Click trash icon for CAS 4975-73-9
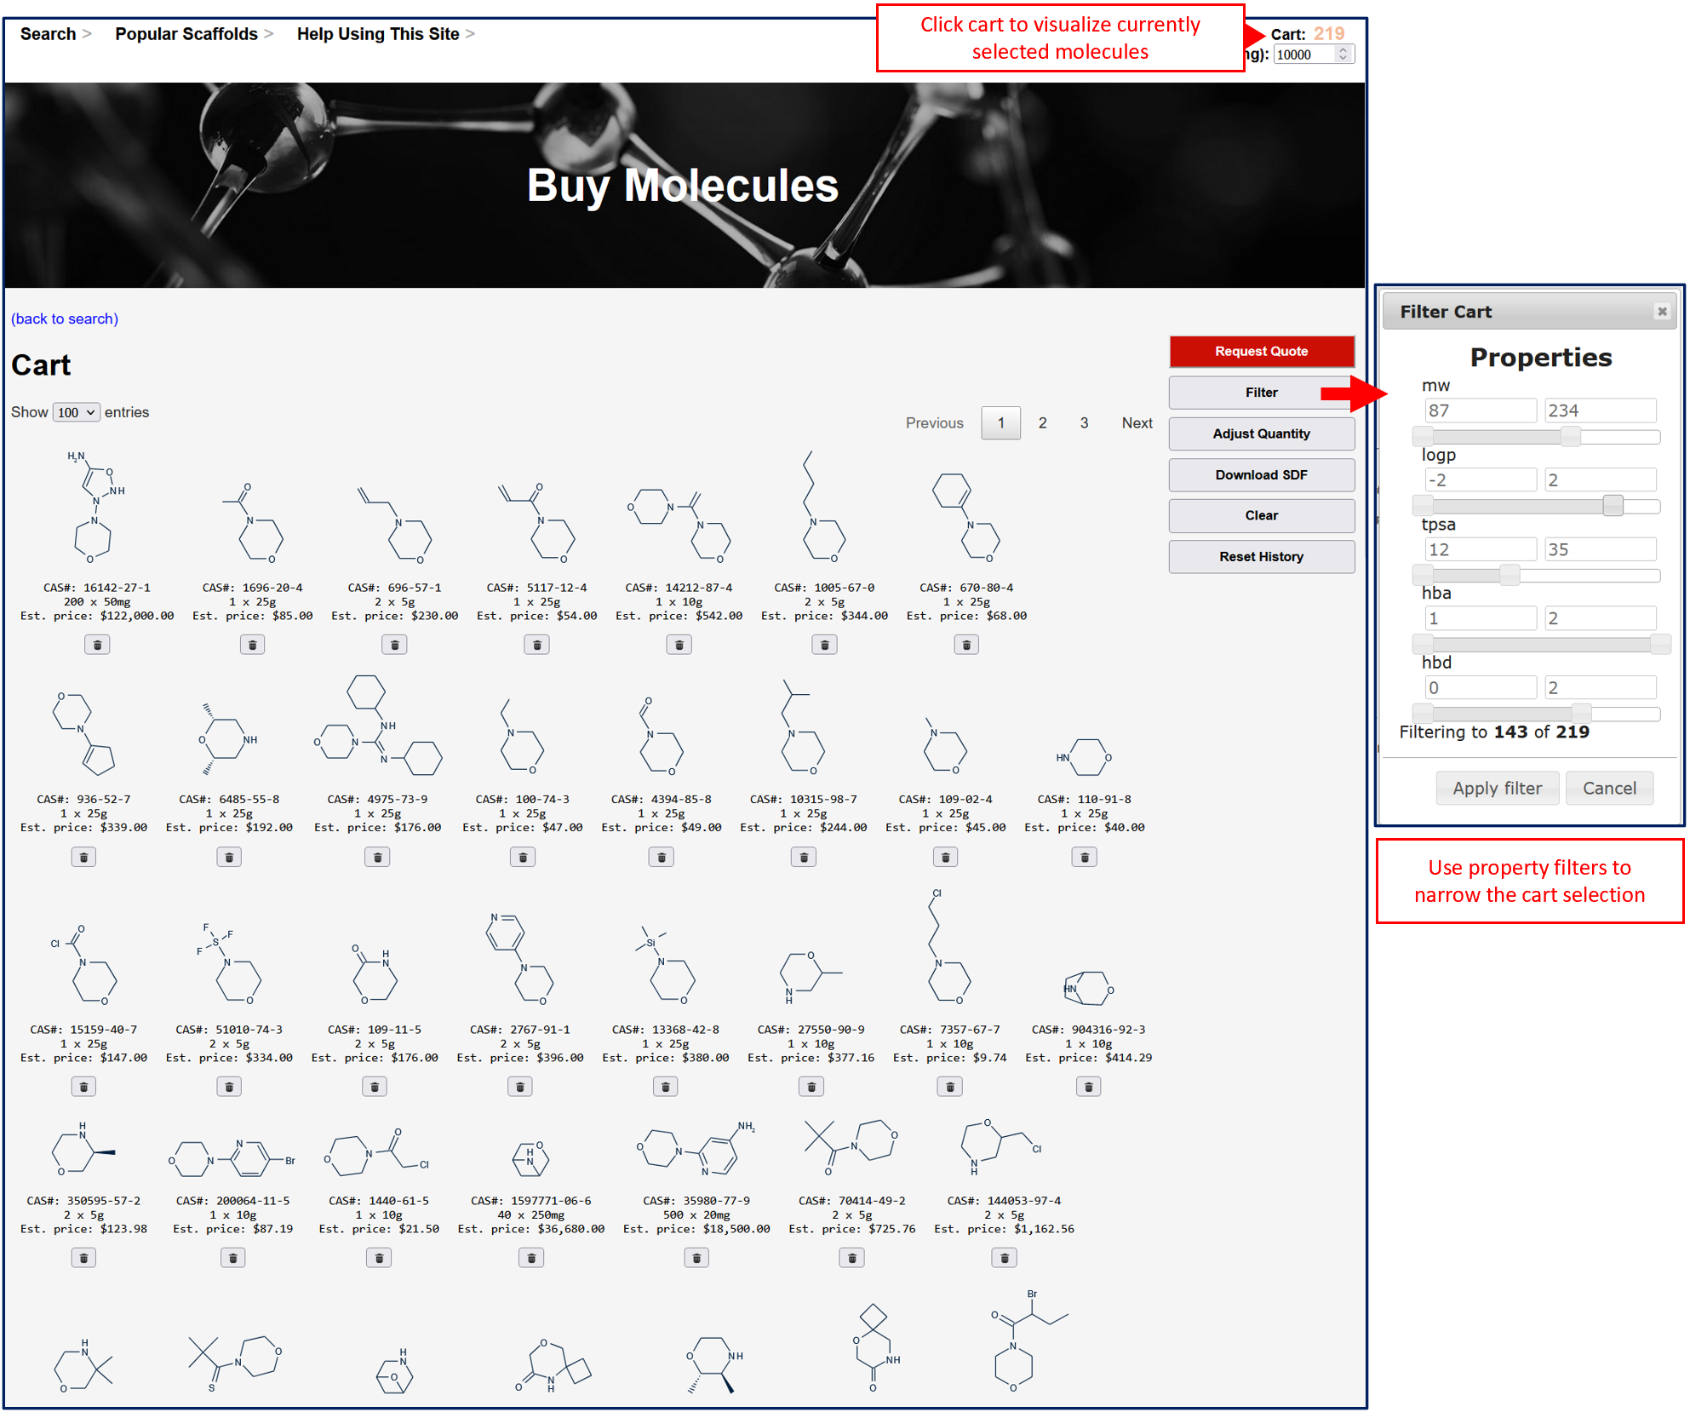Image resolution: width=1690 pixels, height=1418 pixels. tap(377, 857)
